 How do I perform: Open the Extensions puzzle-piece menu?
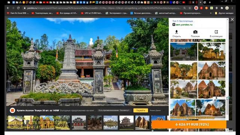pyautogui.click(x=222, y=8)
